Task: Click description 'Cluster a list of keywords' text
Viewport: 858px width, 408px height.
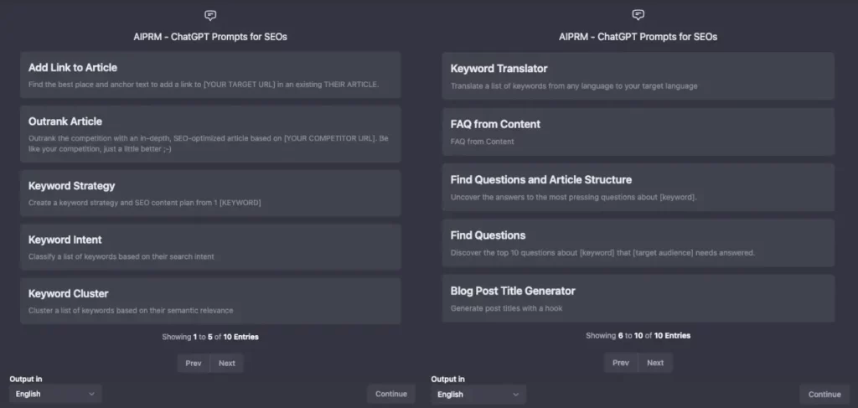Action: [x=131, y=311]
